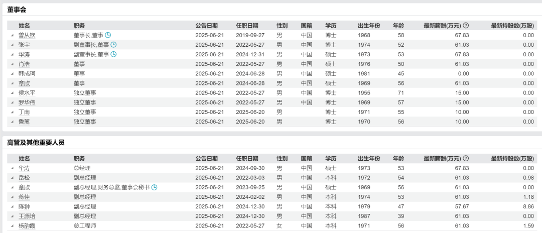Expand the row triangle for 曾从钦
Image resolution: width=542 pixels, height=233 pixels.
tap(12, 35)
